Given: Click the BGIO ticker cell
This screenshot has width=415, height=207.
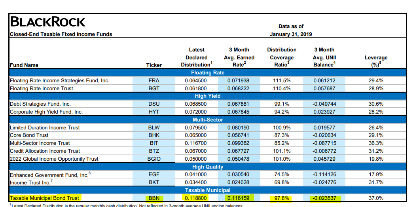Looking at the screenshot, I should coord(154,159).
